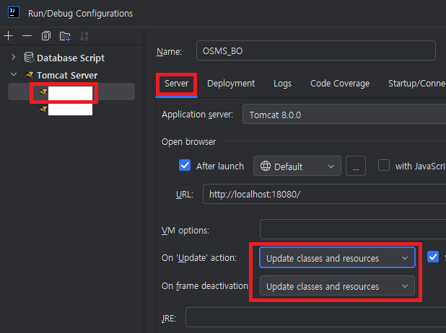
Task: Click the Tomcat Server cat icon
Action: 30,75
